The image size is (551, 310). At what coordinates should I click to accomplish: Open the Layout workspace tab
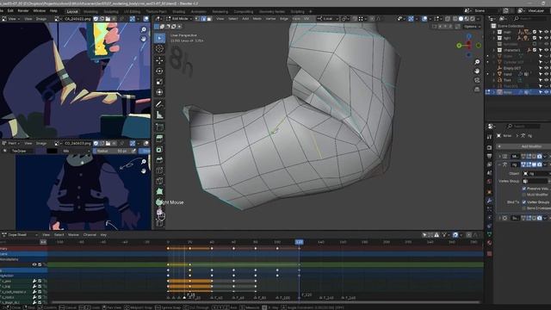point(72,11)
